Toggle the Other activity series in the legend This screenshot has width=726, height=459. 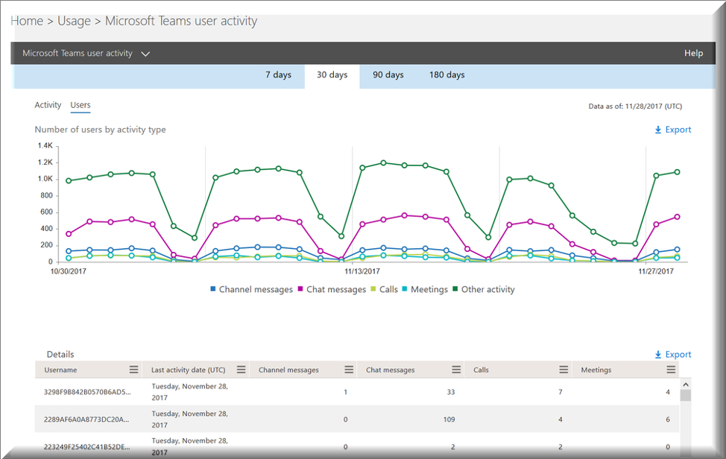484,289
